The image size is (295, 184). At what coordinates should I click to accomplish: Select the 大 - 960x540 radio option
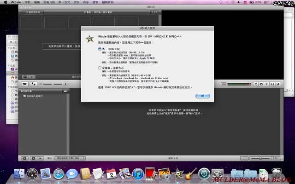click(100, 49)
